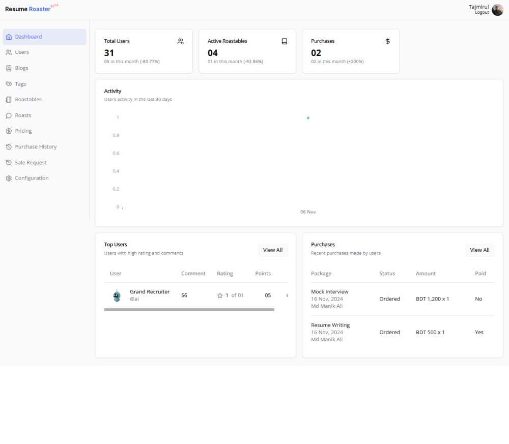Click the Roasts chat bubble icon
Viewport: 509px width, 444px height.
9,115
